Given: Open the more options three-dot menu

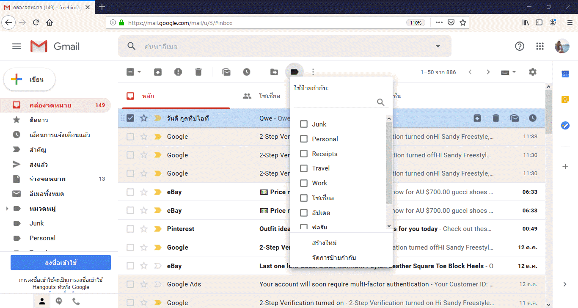Looking at the screenshot, I should [x=313, y=72].
